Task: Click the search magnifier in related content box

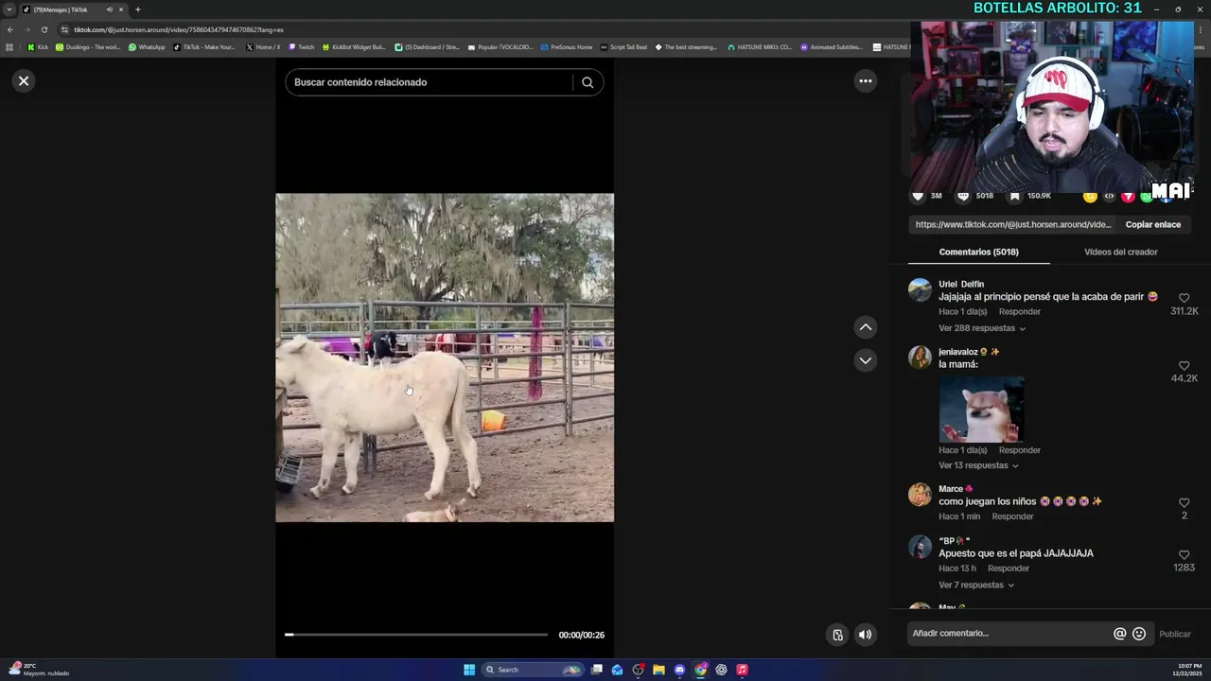Action: pyautogui.click(x=588, y=82)
